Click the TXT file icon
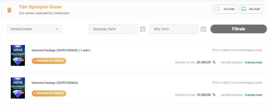 coord(218,9)
